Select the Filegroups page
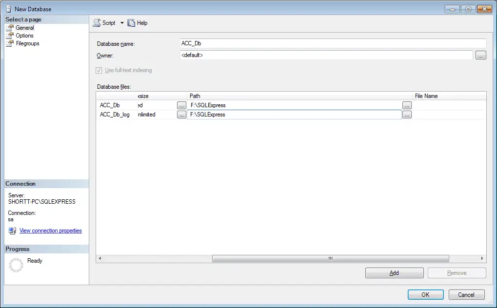 [x=28, y=43]
